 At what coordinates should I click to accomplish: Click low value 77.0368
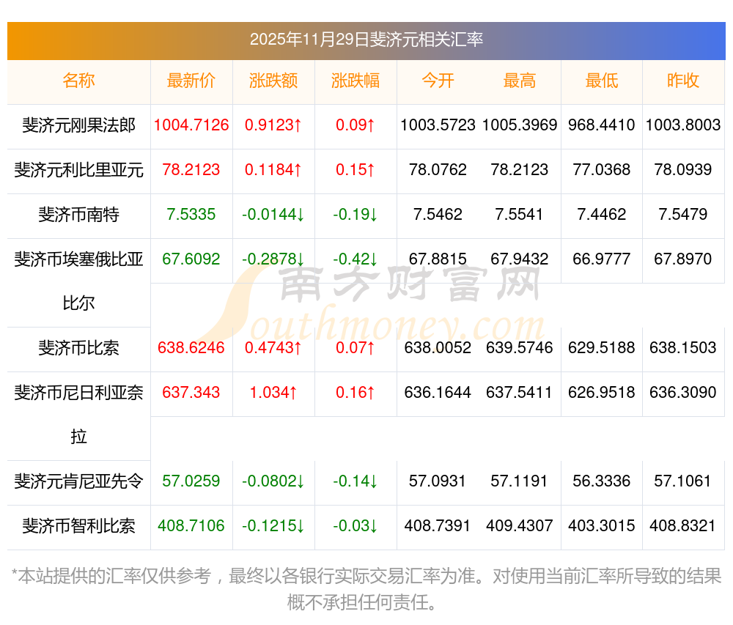pos(602,170)
